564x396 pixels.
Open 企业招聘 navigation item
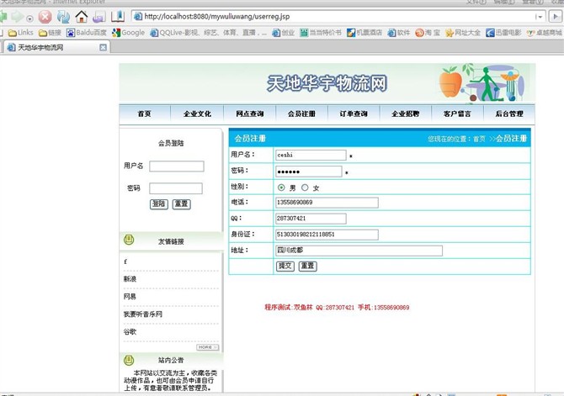pyautogui.click(x=406, y=114)
